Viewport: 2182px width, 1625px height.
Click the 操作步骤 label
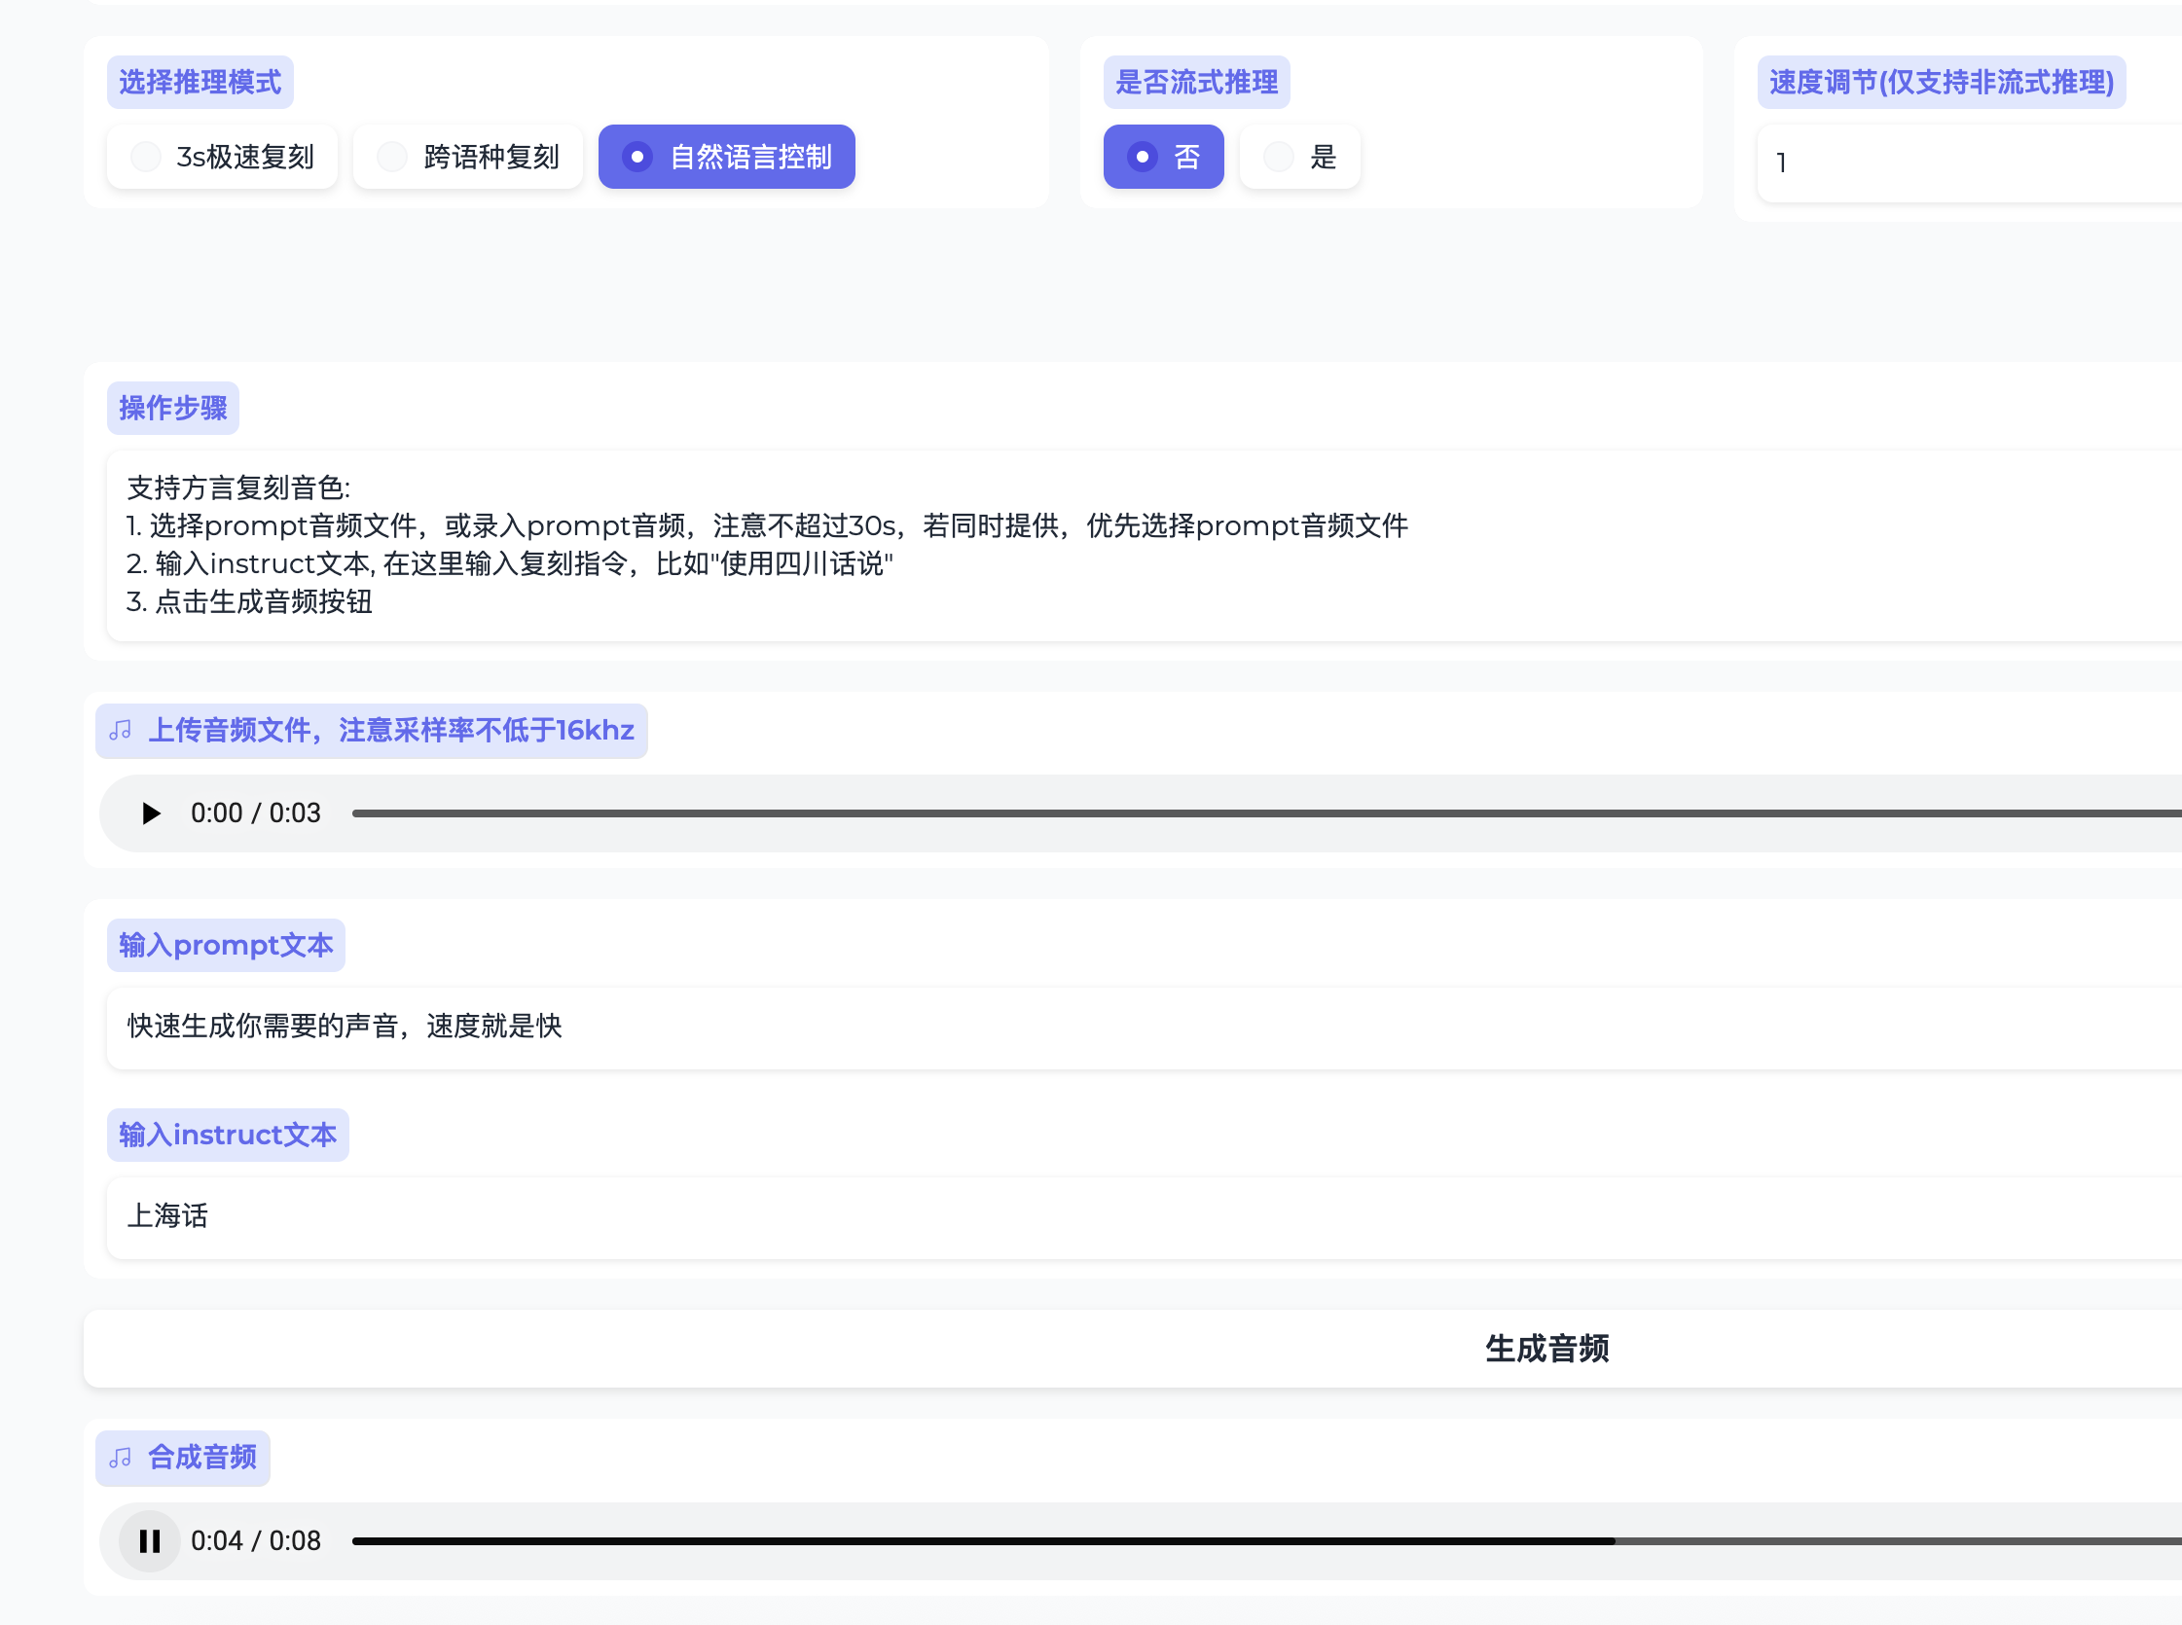173,409
